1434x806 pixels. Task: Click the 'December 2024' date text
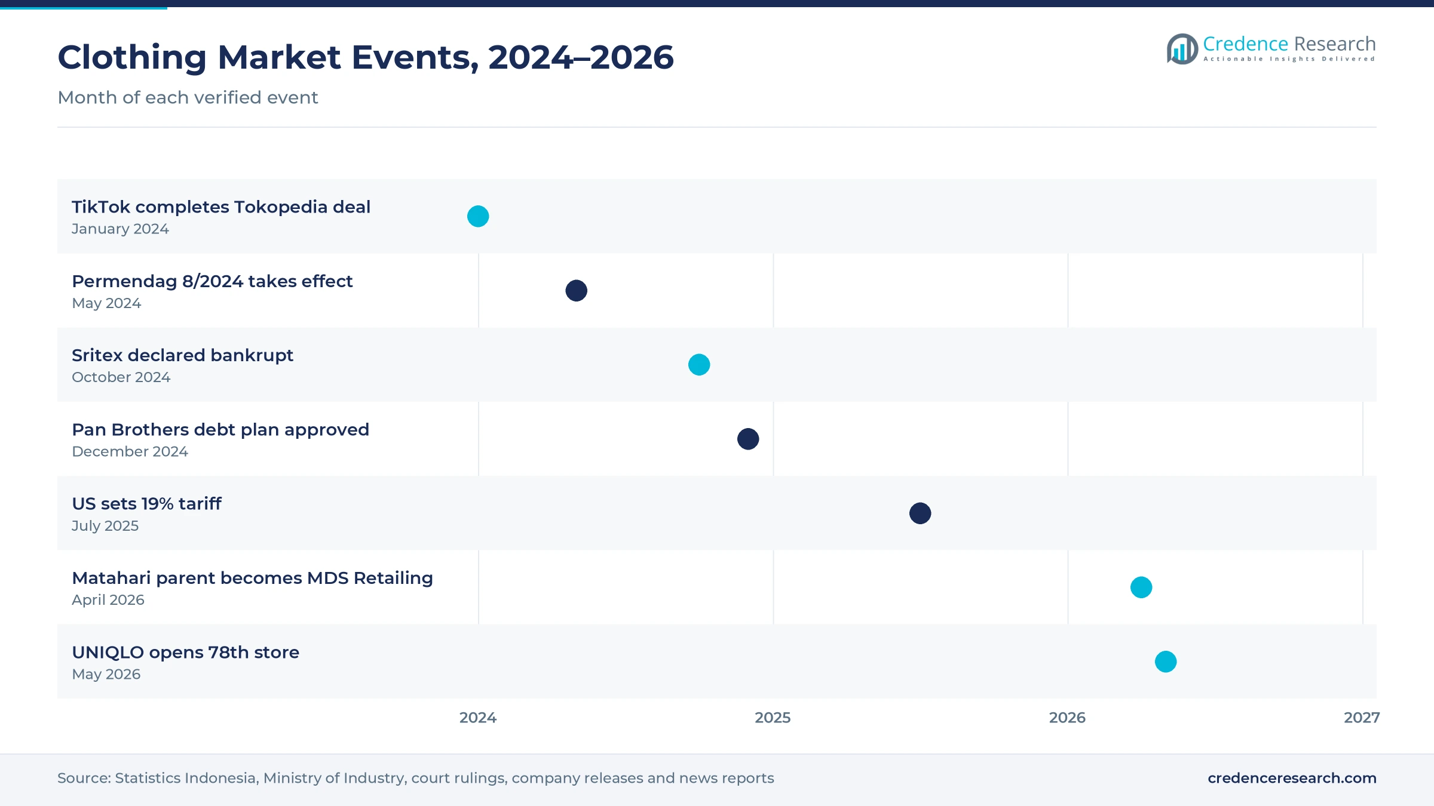tap(130, 452)
